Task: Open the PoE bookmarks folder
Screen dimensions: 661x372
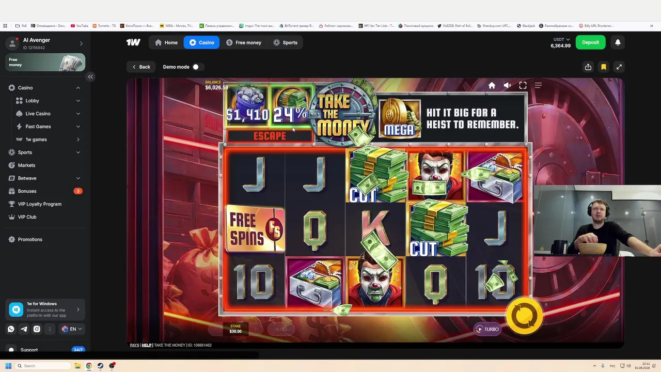Action: click(x=21, y=26)
